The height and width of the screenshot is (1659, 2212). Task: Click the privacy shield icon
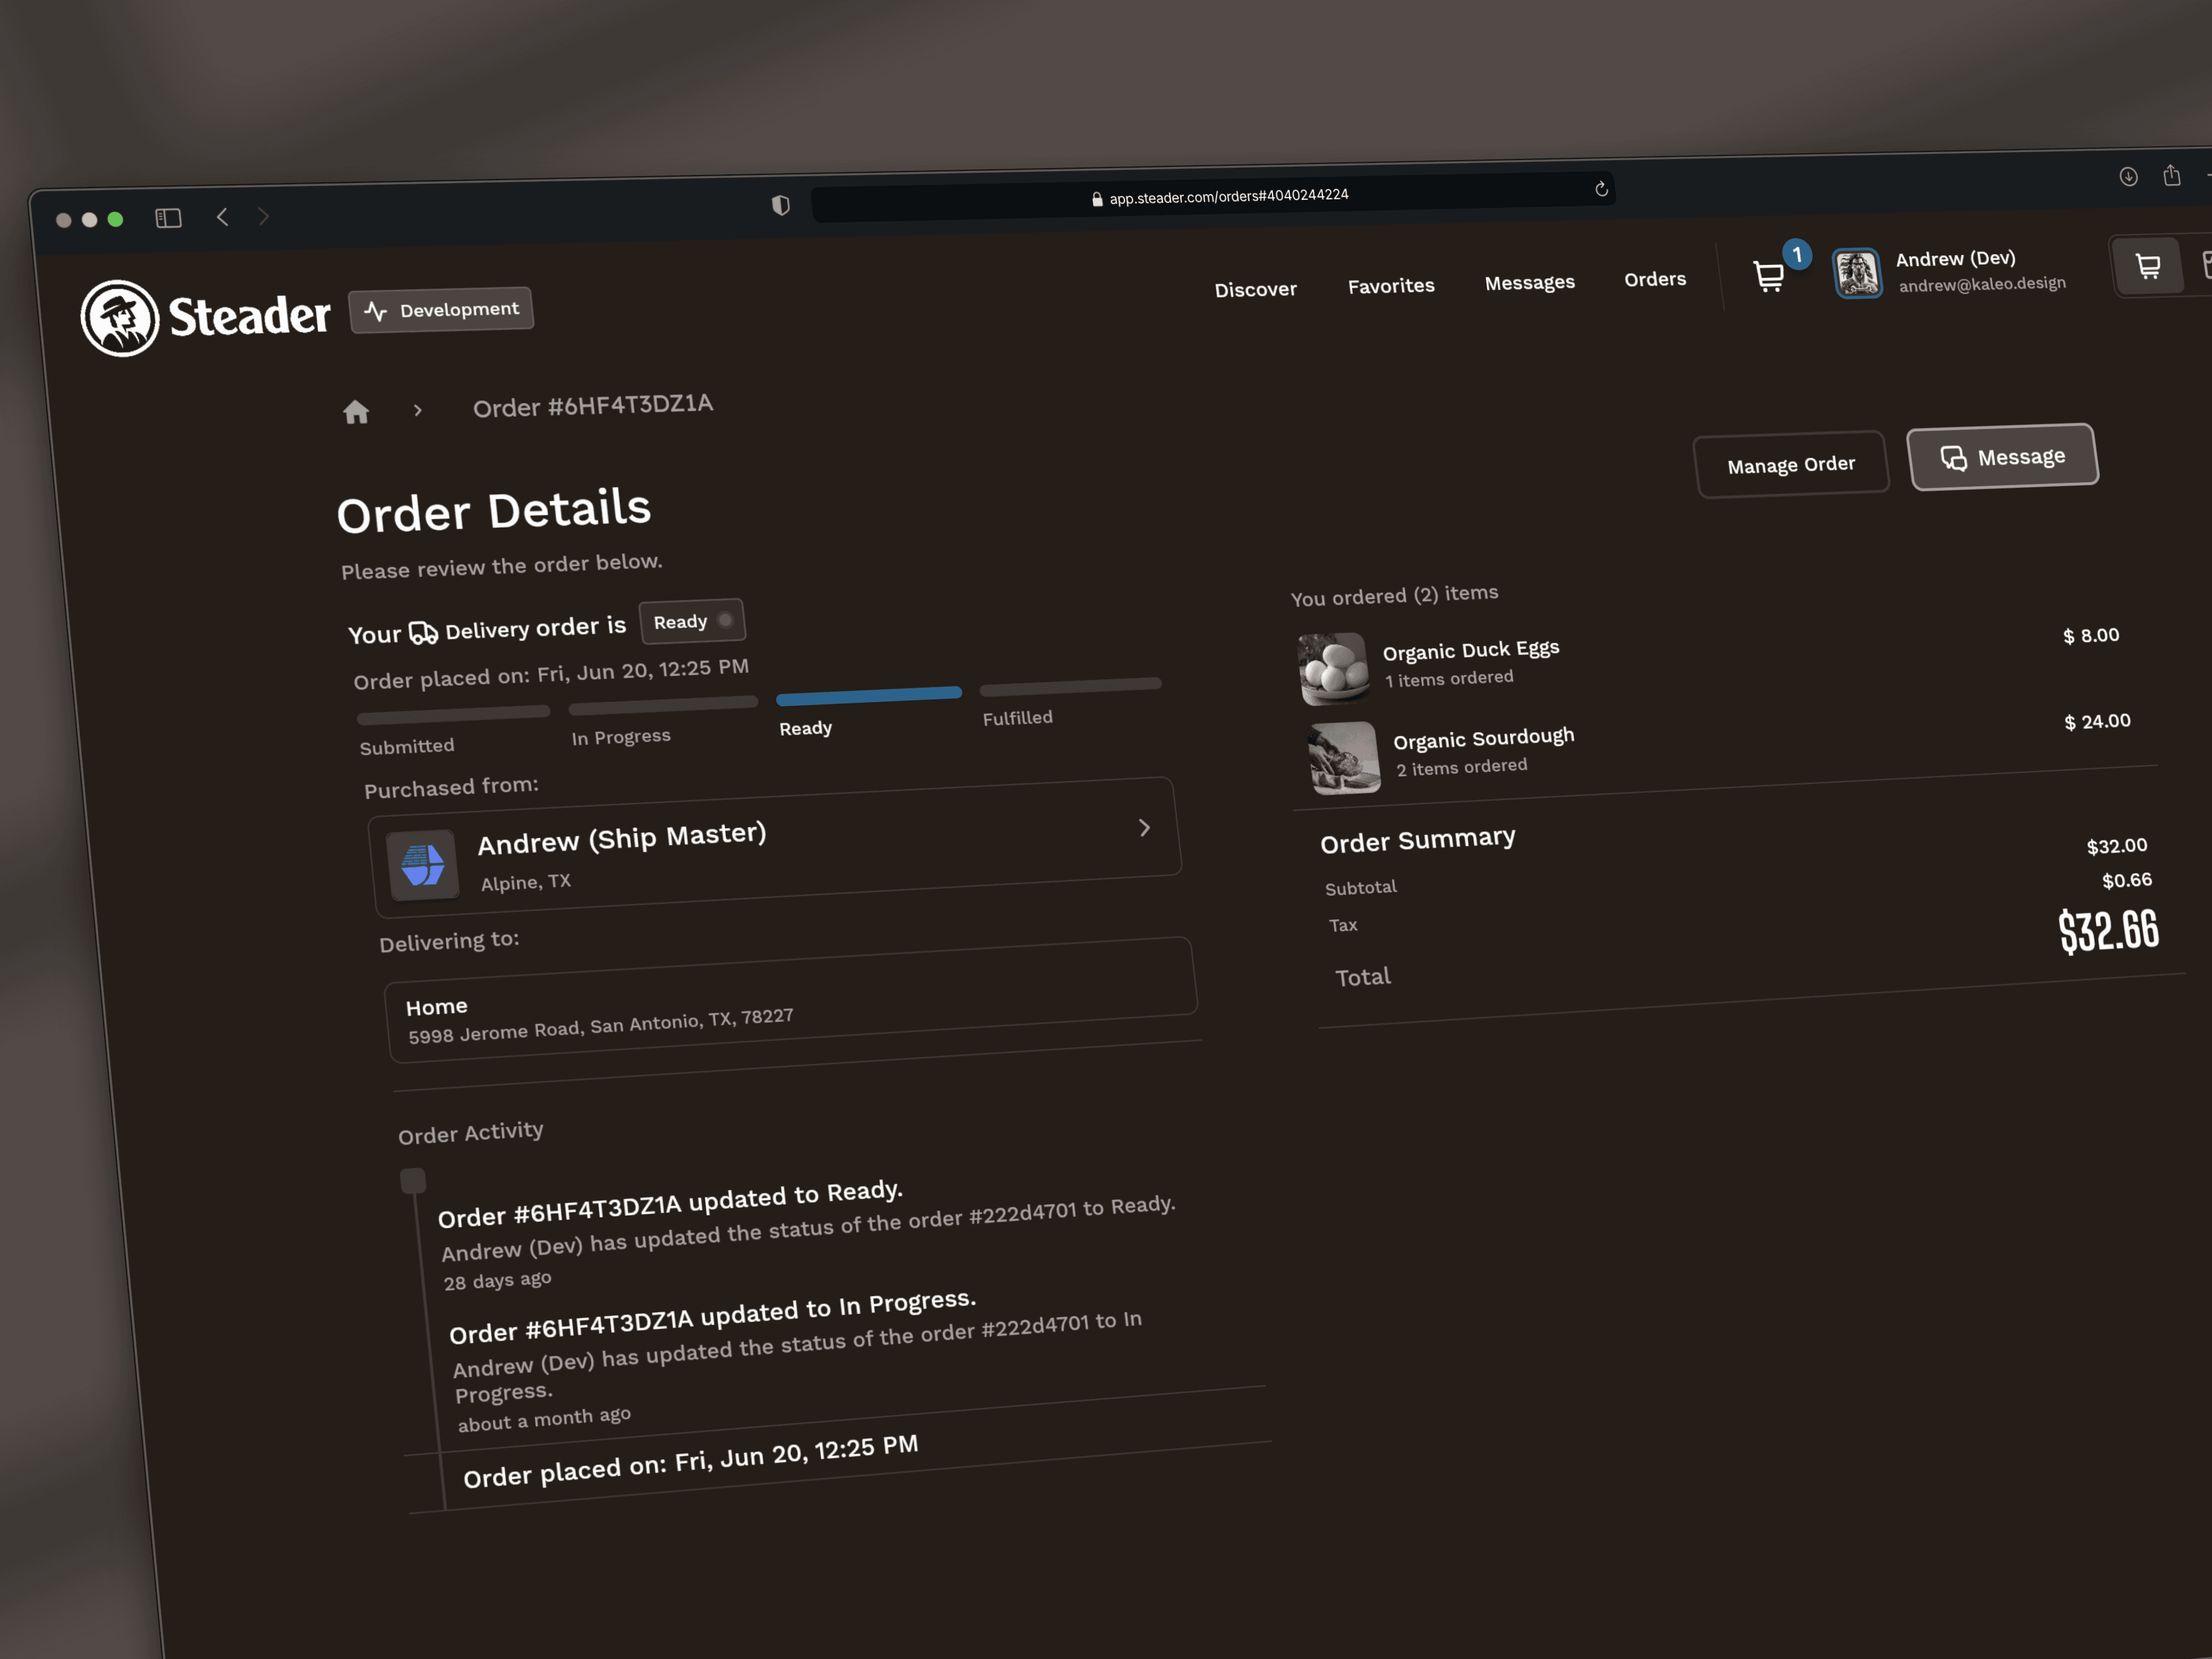point(781,205)
